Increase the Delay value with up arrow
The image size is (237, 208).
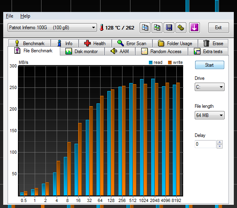pyautogui.click(x=219, y=142)
